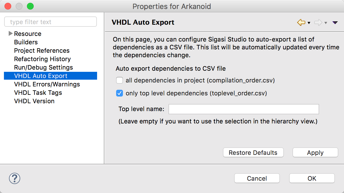Uncheck only top level dependencies checkbox
The image size is (344, 193).
click(x=120, y=93)
